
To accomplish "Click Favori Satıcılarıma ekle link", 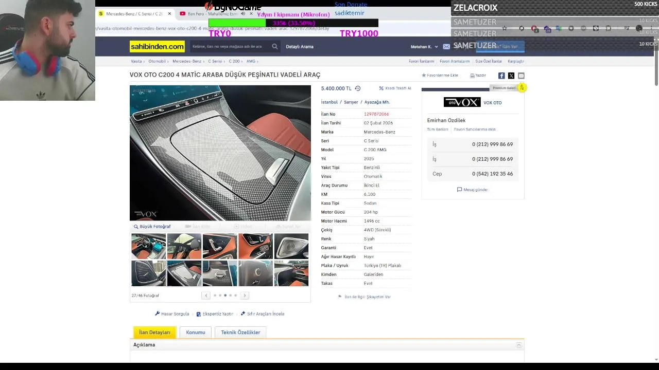I will point(475,129).
